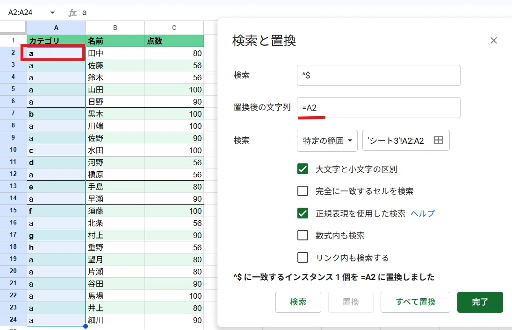Viewport: 512px width, 330px height.
Task: Open the ヘルプ link
Action: (x=423, y=213)
